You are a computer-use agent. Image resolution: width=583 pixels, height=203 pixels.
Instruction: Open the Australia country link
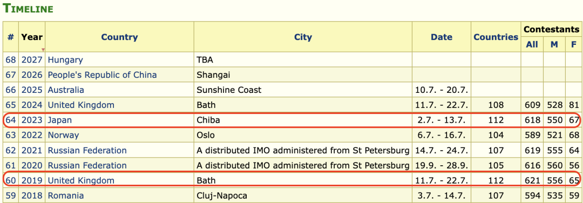click(x=66, y=90)
